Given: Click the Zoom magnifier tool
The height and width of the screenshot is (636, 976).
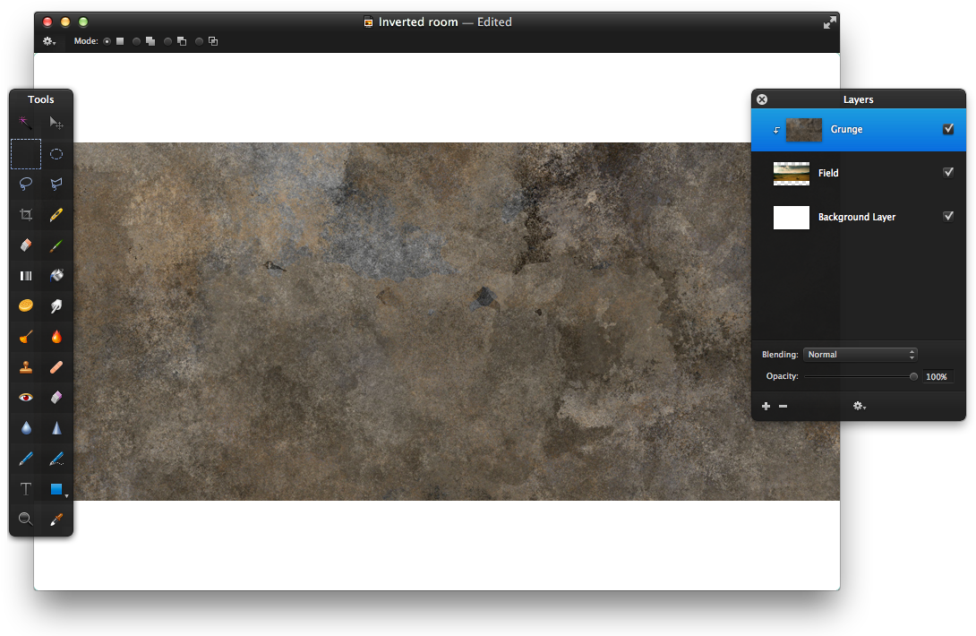Looking at the screenshot, I should point(26,519).
